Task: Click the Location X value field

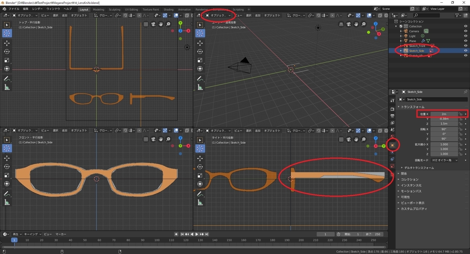Action: click(x=444, y=114)
